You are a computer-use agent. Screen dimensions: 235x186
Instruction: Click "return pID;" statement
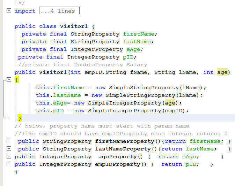coord(180,164)
